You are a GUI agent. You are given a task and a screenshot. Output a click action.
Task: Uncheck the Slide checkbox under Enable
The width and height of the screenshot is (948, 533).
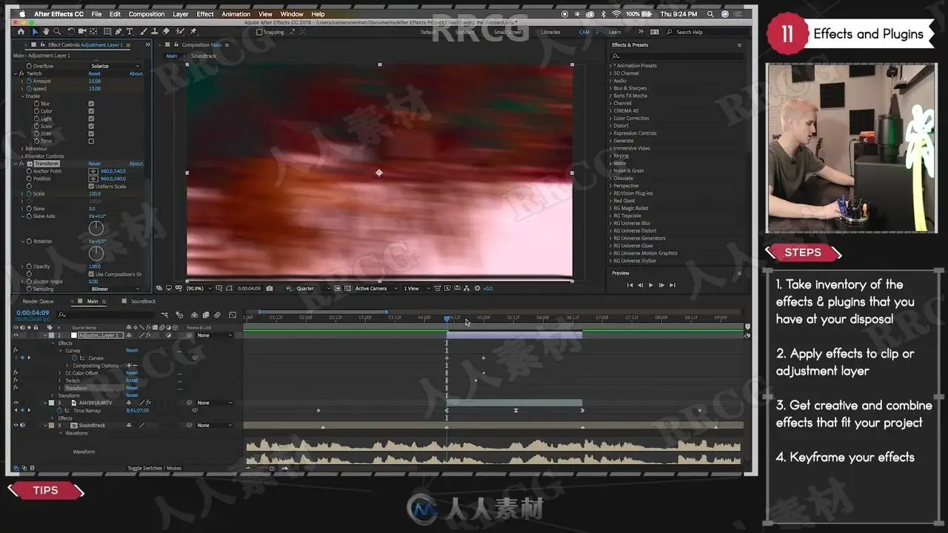pyautogui.click(x=91, y=133)
